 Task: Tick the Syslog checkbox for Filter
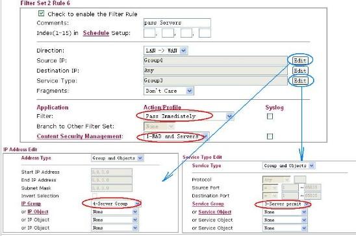pos(270,116)
